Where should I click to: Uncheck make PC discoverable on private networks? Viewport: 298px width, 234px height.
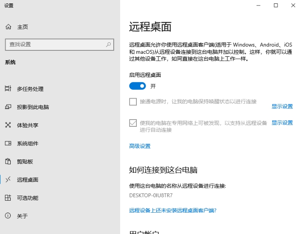coord(133,123)
